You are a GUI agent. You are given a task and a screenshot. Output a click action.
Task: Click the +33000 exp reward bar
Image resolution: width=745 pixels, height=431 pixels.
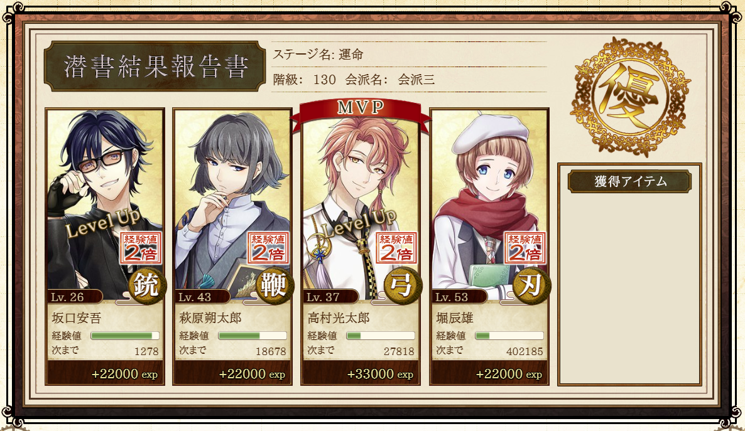(x=361, y=373)
